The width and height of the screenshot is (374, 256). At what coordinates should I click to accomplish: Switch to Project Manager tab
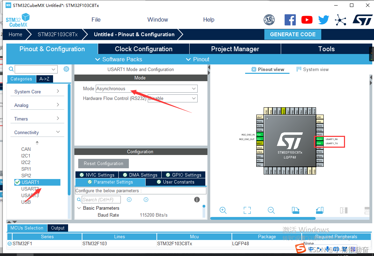pos(235,49)
